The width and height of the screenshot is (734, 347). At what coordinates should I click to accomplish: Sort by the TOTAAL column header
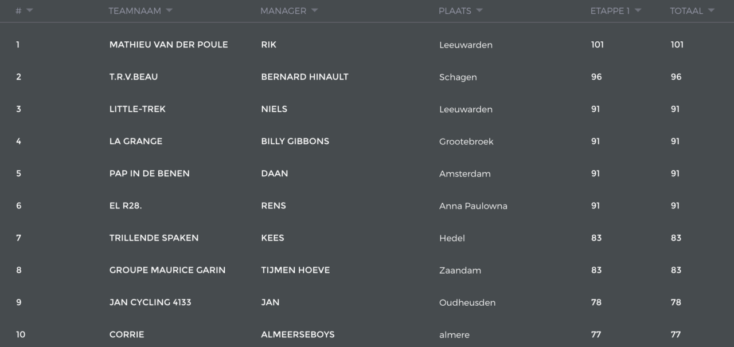686,11
